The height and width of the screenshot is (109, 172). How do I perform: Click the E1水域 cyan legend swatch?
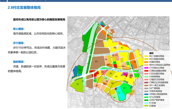pyautogui.click(x=146, y=103)
